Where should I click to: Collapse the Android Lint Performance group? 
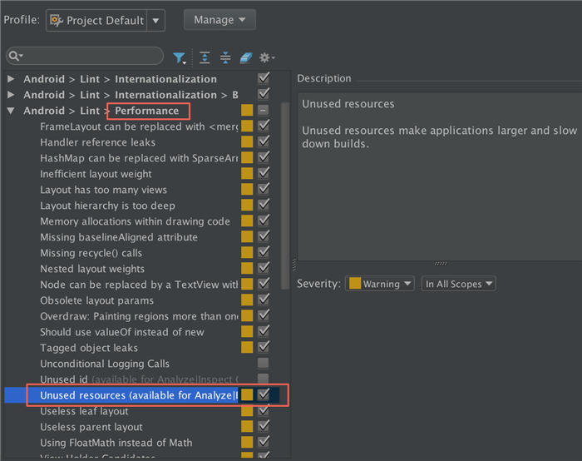tap(11, 111)
